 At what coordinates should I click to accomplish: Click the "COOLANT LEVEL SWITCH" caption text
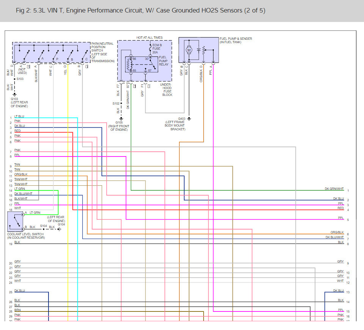[x=26, y=234]
